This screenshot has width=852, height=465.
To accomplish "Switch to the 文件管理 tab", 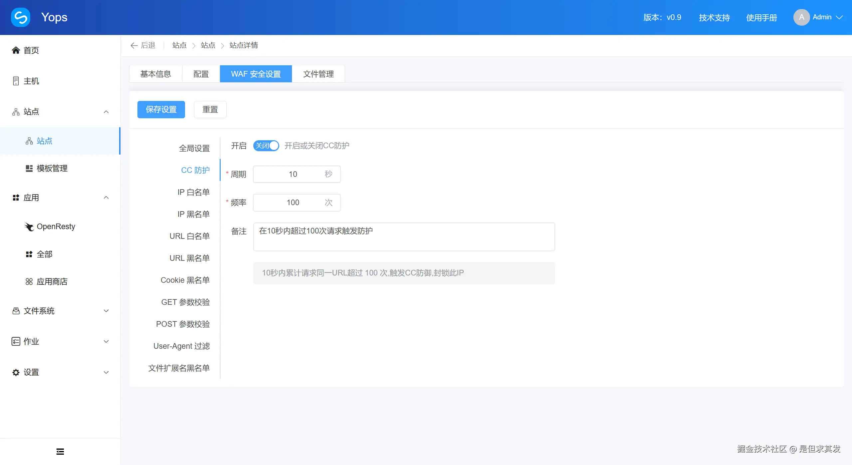I will [x=318, y=74].
